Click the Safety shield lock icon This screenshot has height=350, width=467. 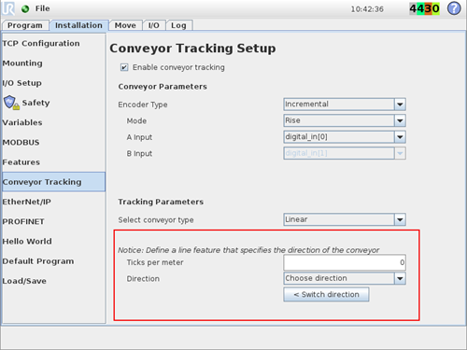point(11,103)
